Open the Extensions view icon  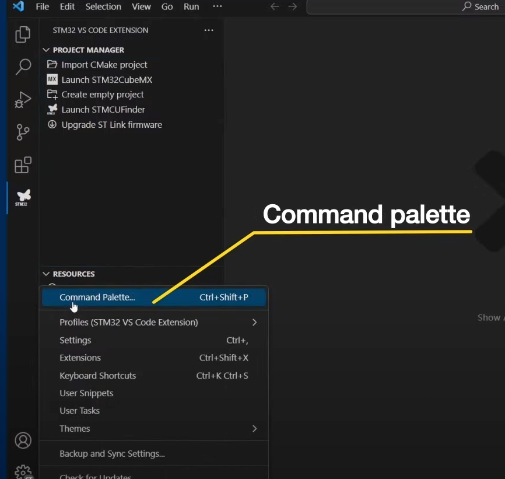pos(23,165)
